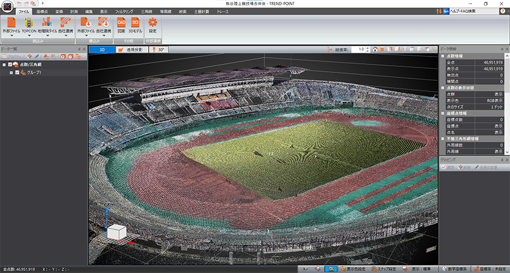Click the 30° angle button
Viewport: 510px width, 273px height.
coord(159,49)
